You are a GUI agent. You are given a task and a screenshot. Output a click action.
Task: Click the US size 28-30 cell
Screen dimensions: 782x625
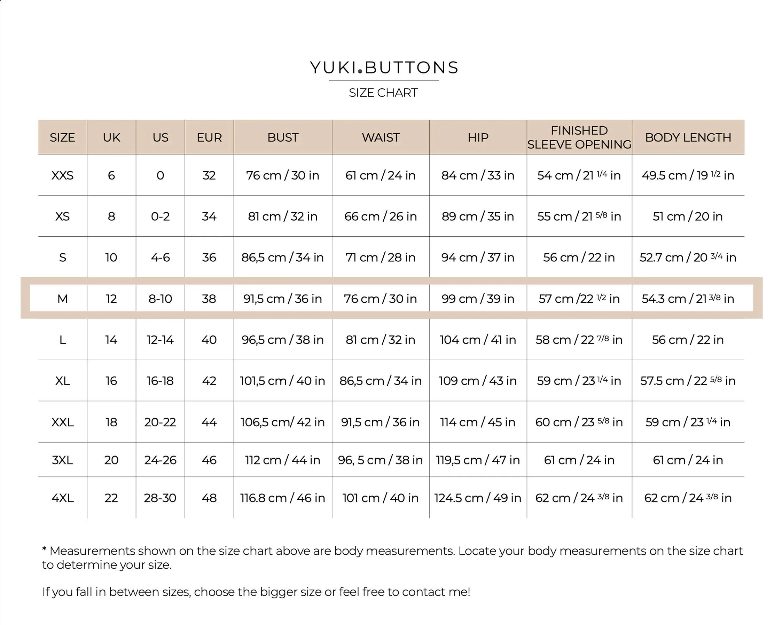[x=160, y=498]
